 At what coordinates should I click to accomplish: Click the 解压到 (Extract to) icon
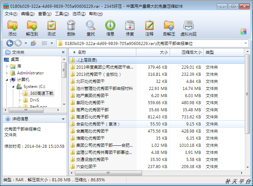[32, 28]
